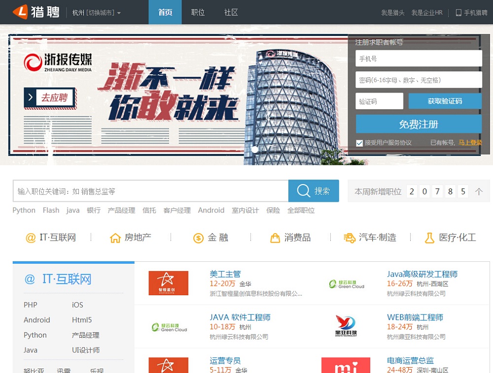The height and width of the screenshot is (373, 493).
Task: Click the 免费注册 button
Action: [419, 124]
